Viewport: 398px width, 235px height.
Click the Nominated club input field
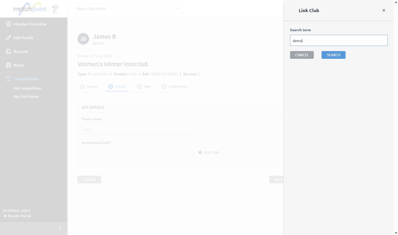137,153
